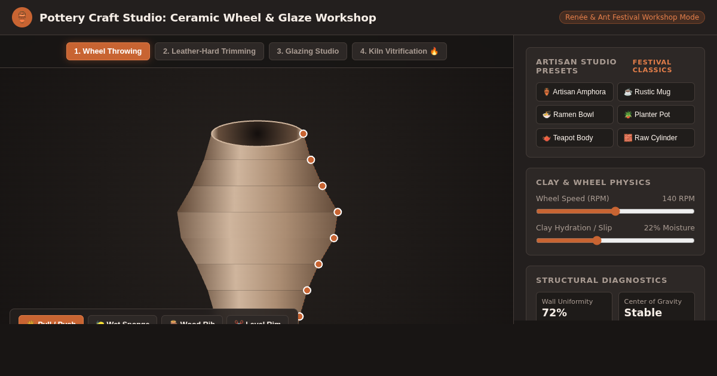Choose the Ramen Bowl preset
This screenshot has width=717, height=376.
click(x=575, y=115)
